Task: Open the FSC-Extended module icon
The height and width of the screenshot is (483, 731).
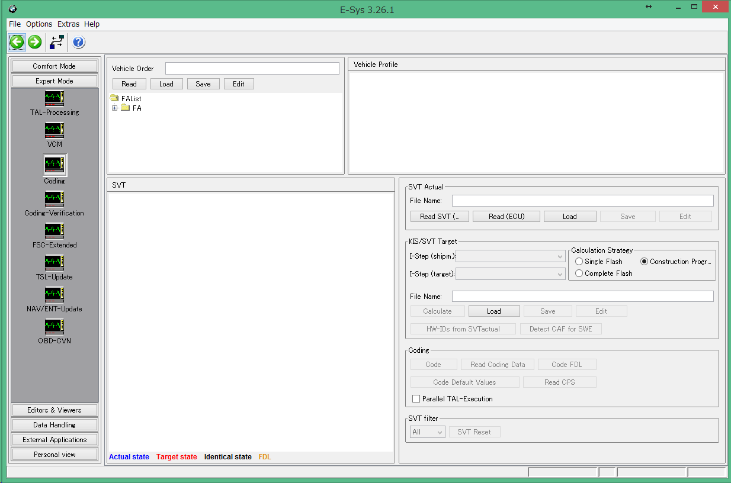Action: point(54,231)
